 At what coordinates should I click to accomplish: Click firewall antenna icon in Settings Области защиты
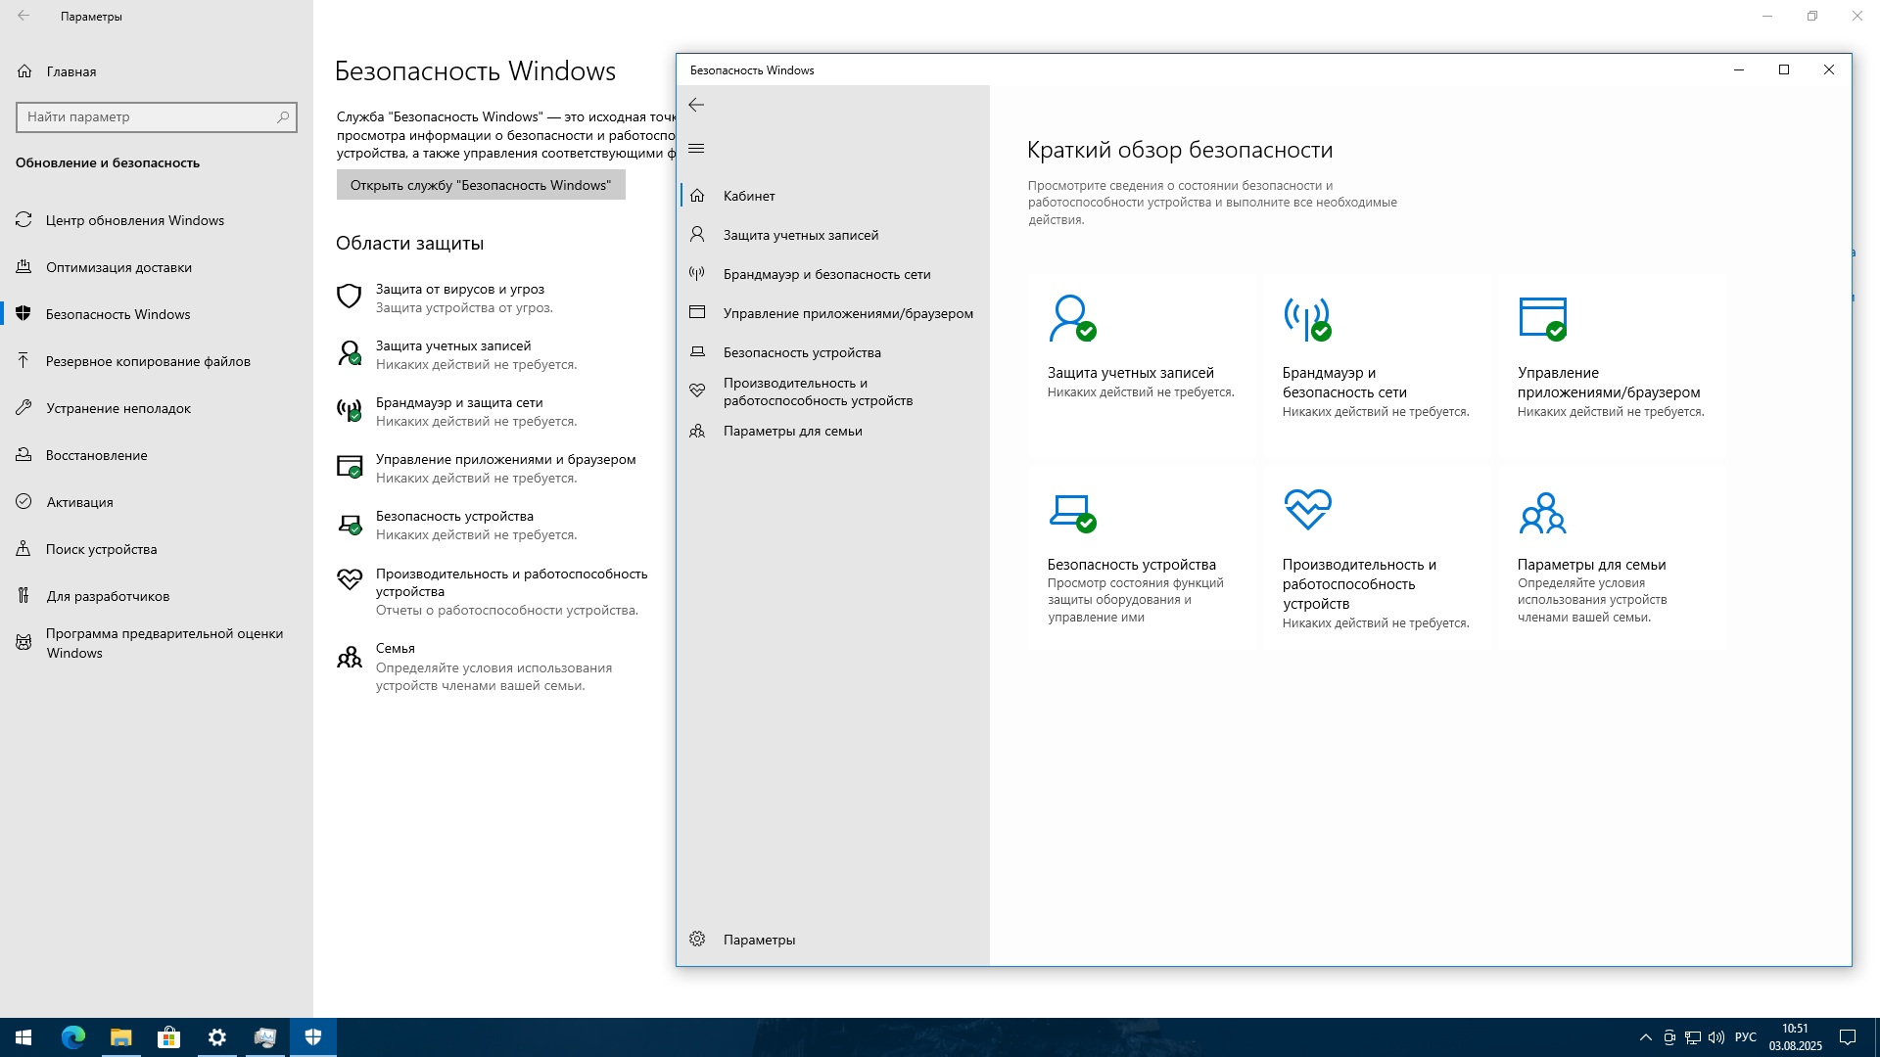[349, 410]
